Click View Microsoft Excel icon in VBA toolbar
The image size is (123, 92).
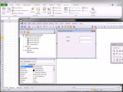(22, 27)
